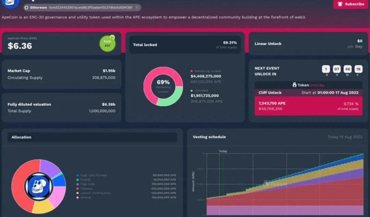Click the countdown minutes box showing 46

click(347, 69)
